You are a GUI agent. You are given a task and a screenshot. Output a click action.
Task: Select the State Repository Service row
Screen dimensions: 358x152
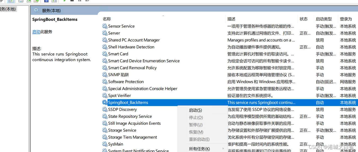130,116
